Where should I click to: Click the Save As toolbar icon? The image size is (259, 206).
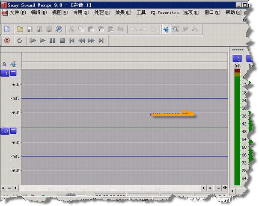pyautogui.click(x=39, y=29)
